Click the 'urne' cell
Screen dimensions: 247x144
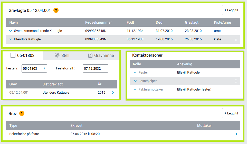(217, 31)
